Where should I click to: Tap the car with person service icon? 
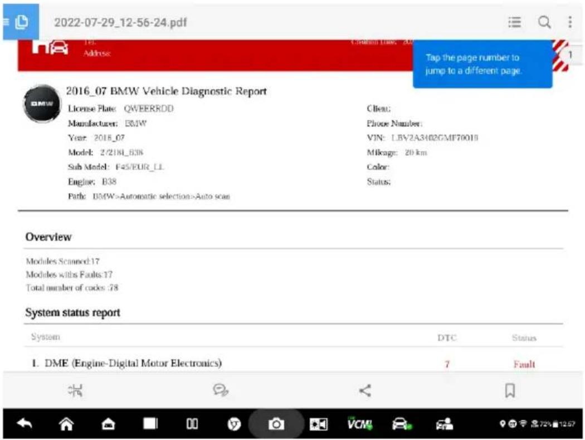tap(445, 424)
